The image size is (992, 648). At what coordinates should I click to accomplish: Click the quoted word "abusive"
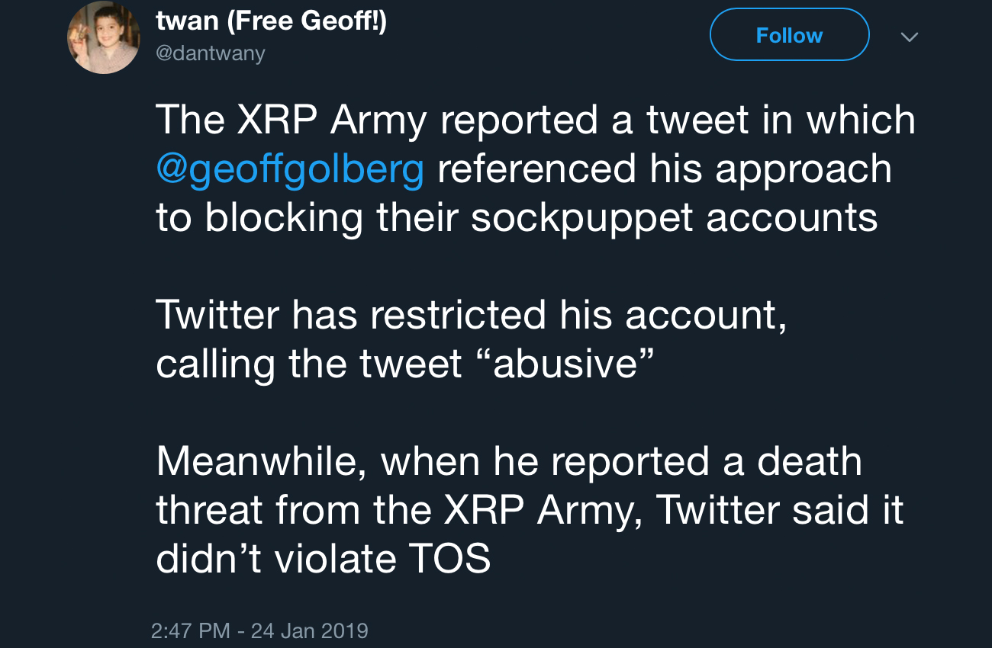pos(565,364)
